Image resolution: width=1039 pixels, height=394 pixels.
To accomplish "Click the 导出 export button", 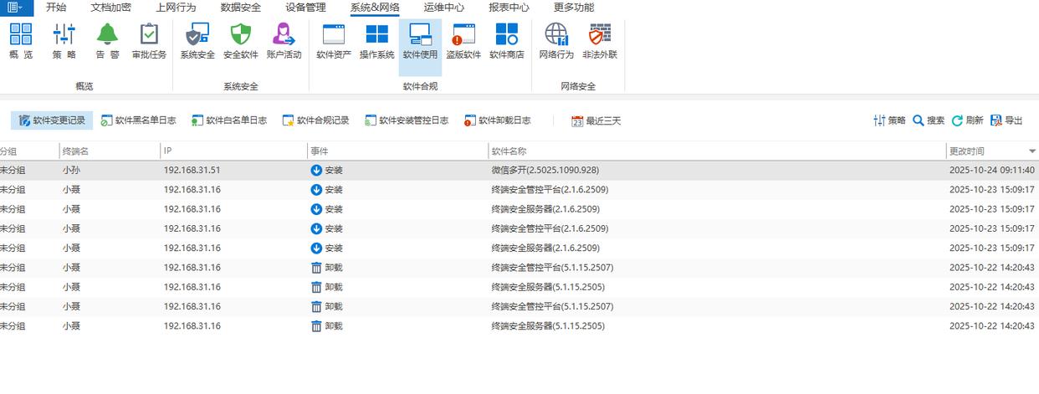I will (1006, 120).
